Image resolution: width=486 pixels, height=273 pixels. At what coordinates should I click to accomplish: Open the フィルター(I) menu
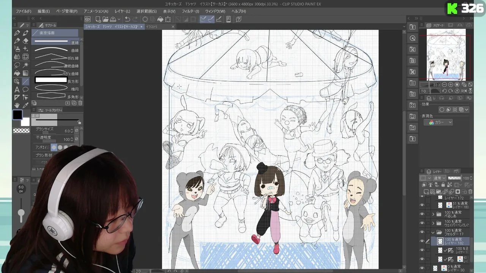click(x=190, y=11)
